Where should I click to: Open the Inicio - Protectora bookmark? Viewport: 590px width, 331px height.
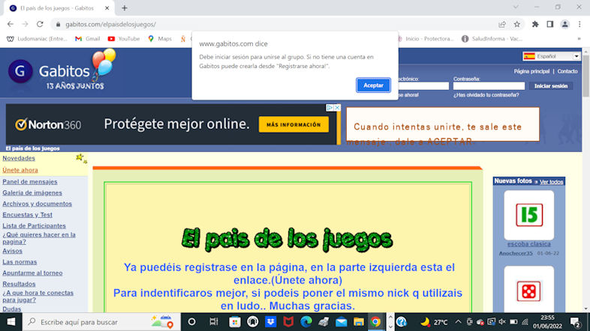pos(426,39)
